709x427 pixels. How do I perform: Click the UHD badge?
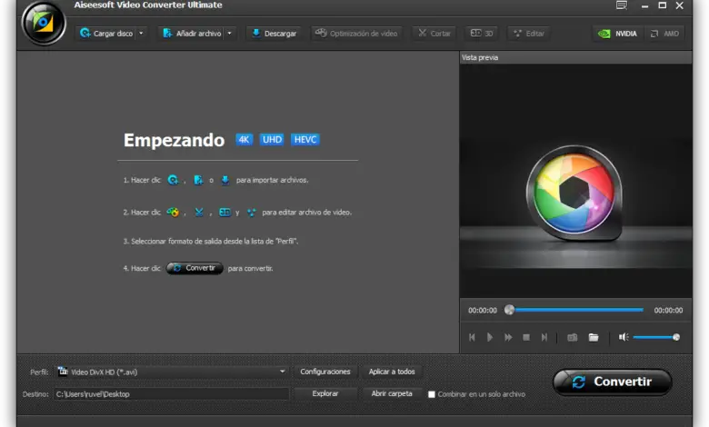[272, 140]
